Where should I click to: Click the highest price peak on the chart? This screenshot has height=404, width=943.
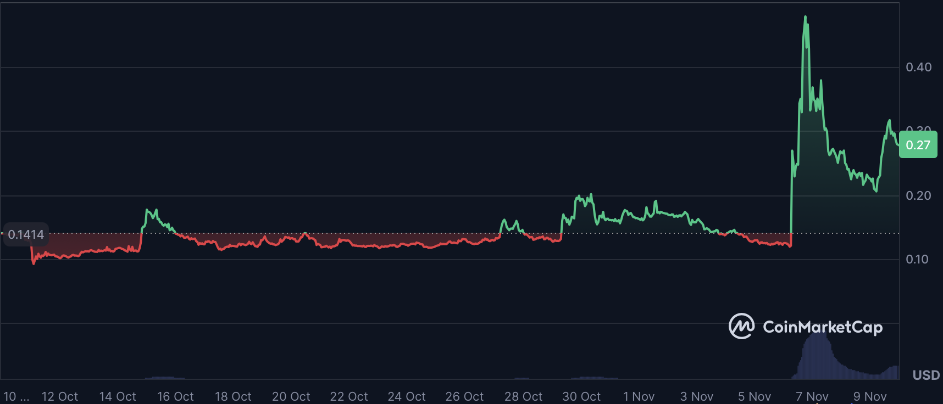pos(806,18)
